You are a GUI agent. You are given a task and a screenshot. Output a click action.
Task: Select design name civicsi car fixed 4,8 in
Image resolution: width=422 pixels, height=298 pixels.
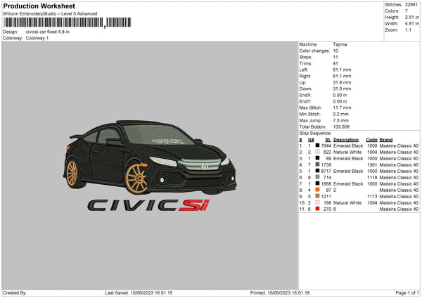(47, 32)
